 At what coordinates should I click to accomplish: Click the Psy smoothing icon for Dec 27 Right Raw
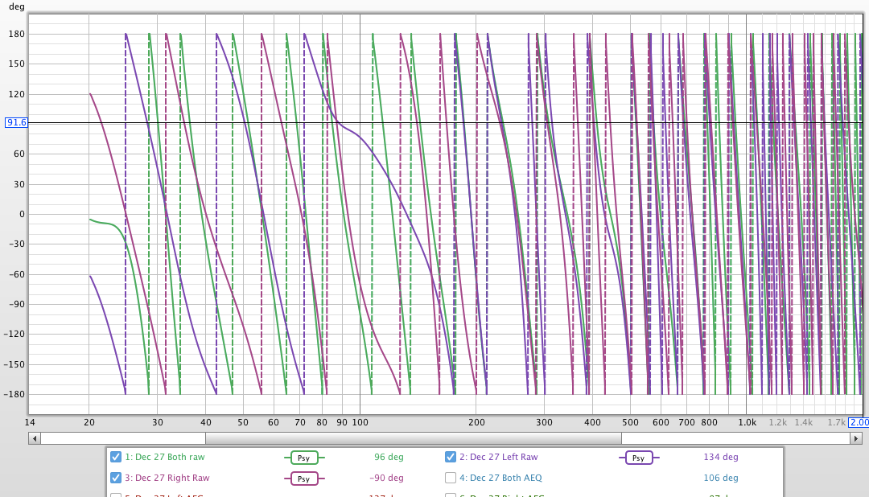coord(305,478)
